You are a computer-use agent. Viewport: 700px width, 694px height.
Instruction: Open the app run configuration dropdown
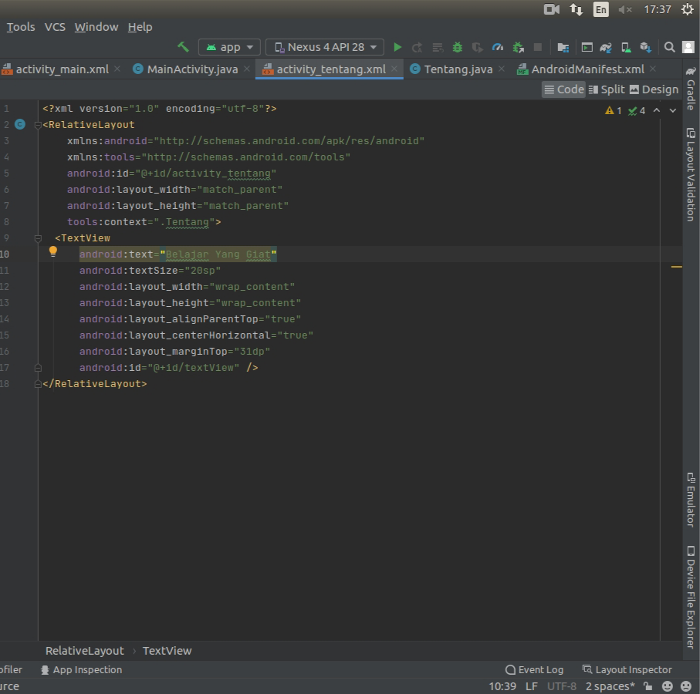point(230,47)
